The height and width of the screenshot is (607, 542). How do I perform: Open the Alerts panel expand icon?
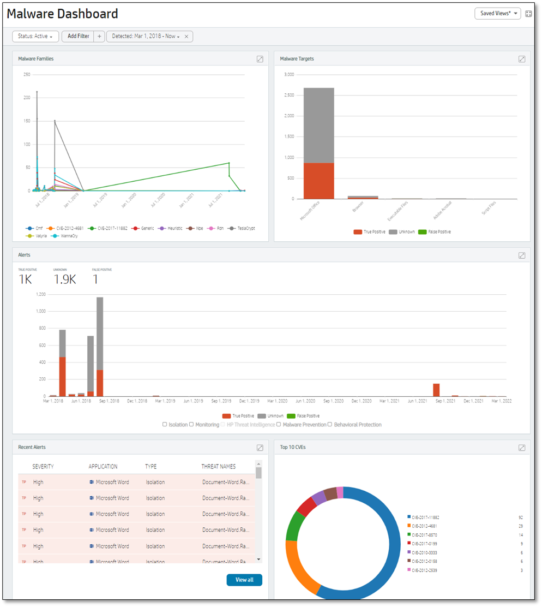click(x=522, y=255)
